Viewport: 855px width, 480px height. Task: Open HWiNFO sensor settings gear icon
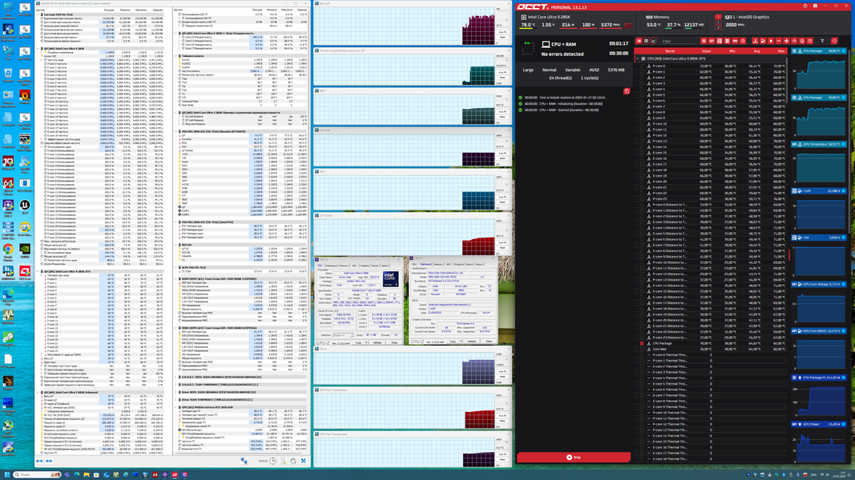point(293,461)
